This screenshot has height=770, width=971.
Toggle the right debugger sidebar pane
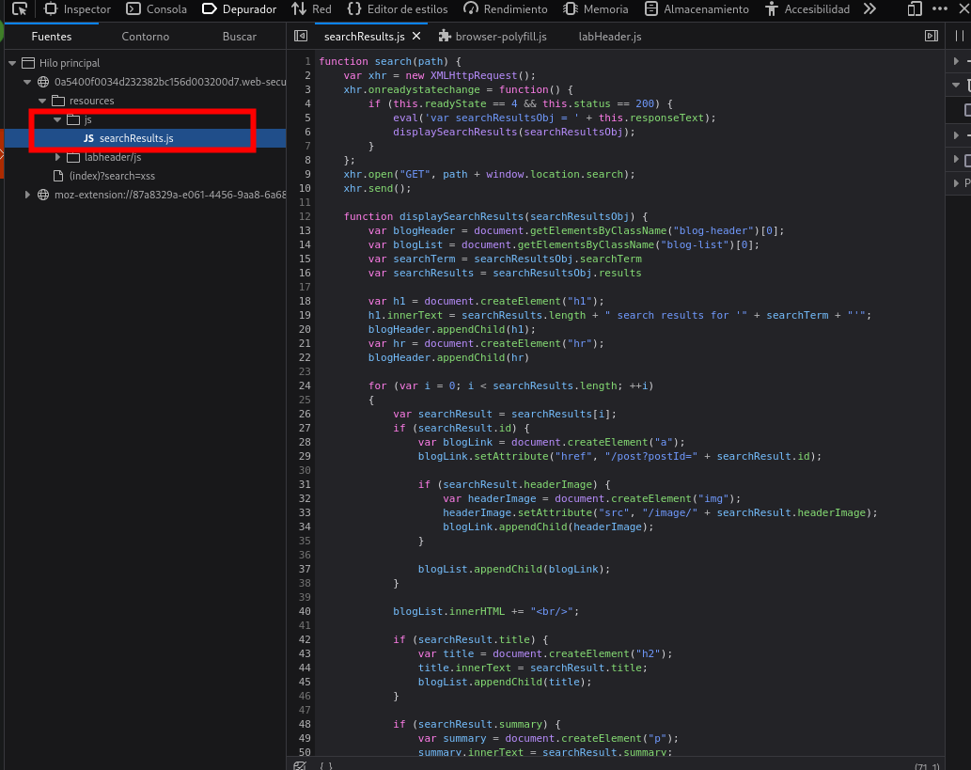(932, 37)
